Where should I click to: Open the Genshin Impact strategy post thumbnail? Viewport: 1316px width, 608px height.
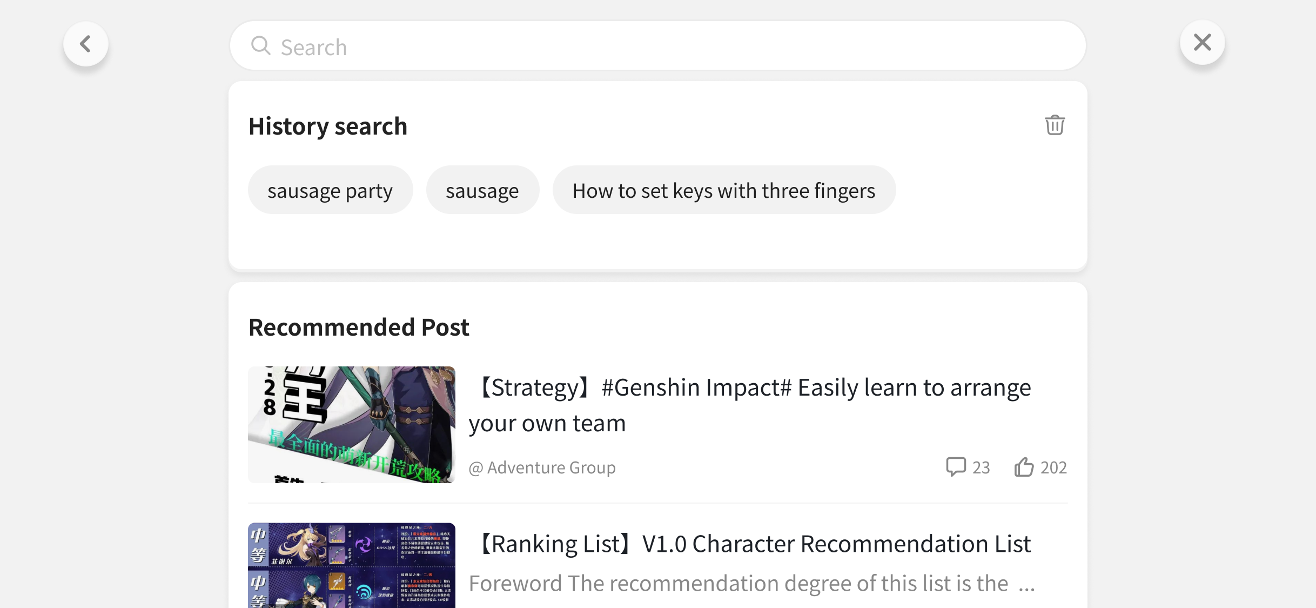point(352,425)
